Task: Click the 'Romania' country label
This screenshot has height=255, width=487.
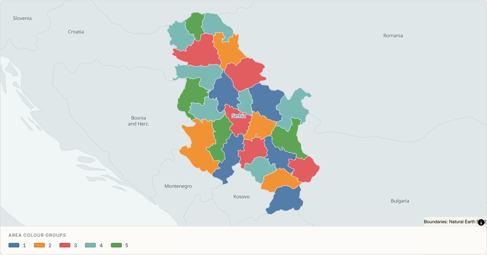Action: click(x=393, y=36)
